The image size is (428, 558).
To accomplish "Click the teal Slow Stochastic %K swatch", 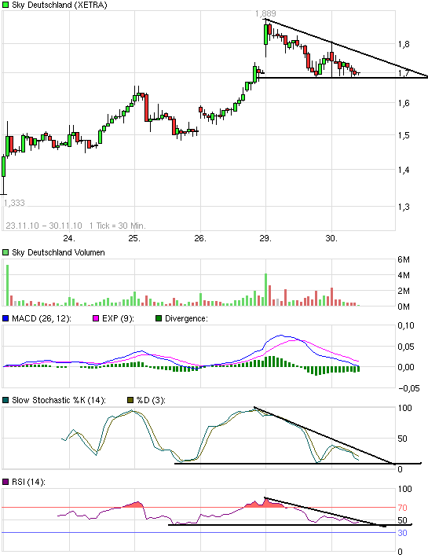I will click(x=5, y=400).
